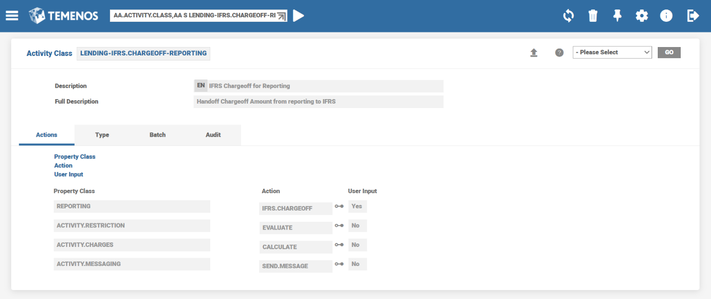This screenshot has width=711, height=299.
Task: Expand the Please Select dropdown
Action: [x=612, y=53]
